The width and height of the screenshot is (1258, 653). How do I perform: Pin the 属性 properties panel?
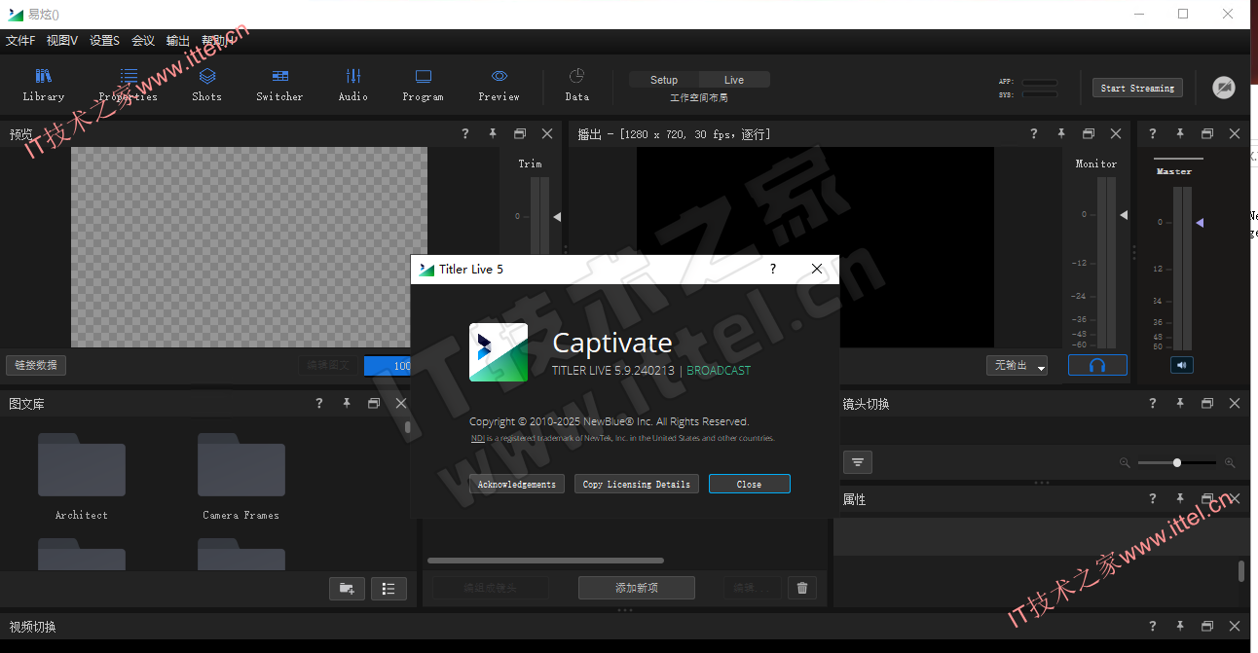(1180, 498)
